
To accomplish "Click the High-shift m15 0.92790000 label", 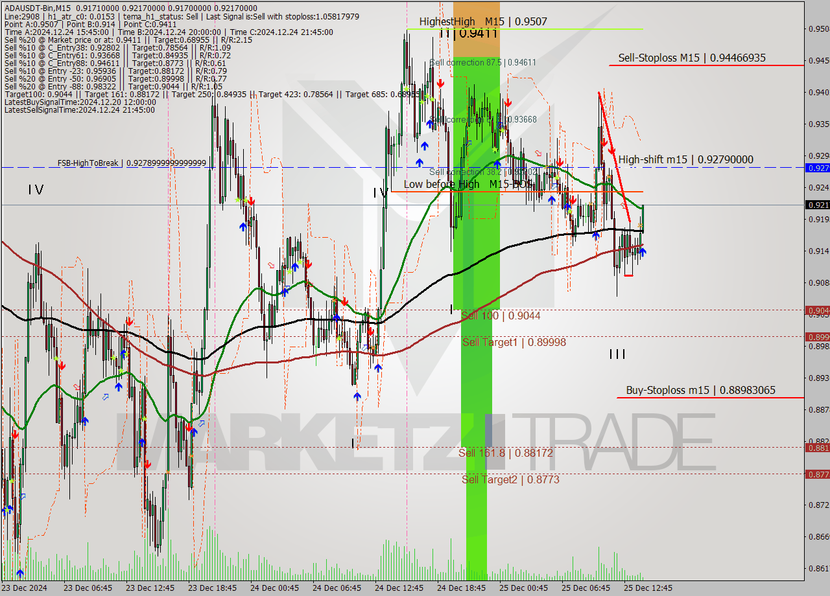I will [x=685, y=159].
